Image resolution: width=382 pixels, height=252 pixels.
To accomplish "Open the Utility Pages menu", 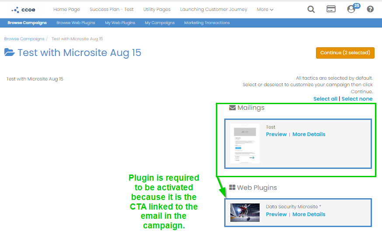I will [x=156, y=9].
